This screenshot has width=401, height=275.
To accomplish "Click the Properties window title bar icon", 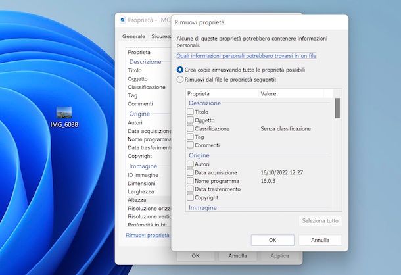I will pos(123,20).
